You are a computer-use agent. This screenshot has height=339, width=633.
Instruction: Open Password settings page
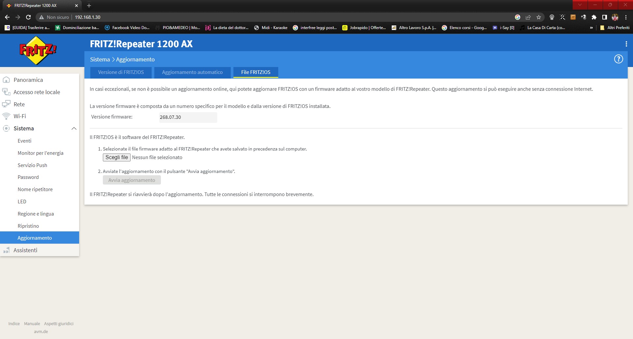(28, 177)
